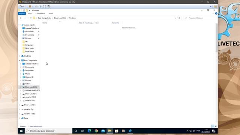Click Este Computador in address breadcrumb

pos(45,18)
